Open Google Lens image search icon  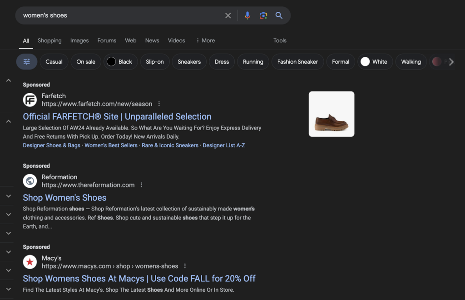263,15
